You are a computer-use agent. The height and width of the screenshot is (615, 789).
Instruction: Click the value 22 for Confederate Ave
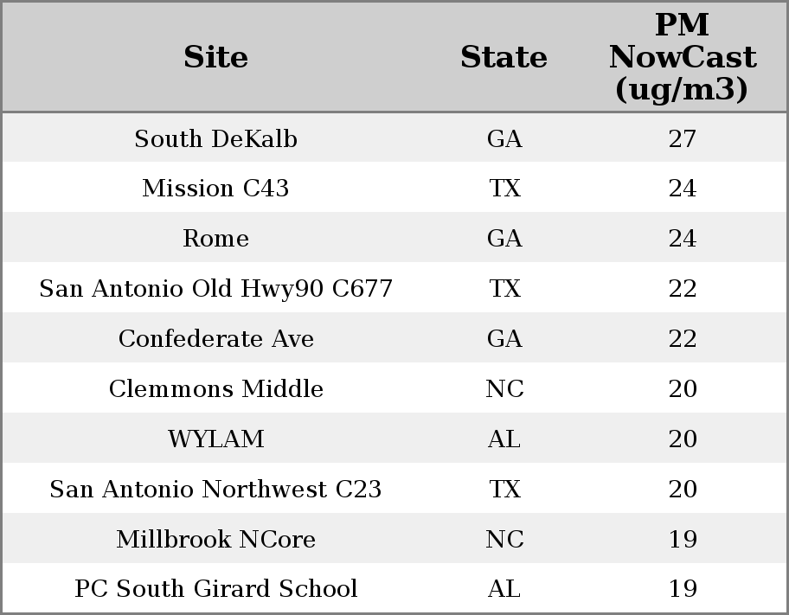[x=683, y=338]
